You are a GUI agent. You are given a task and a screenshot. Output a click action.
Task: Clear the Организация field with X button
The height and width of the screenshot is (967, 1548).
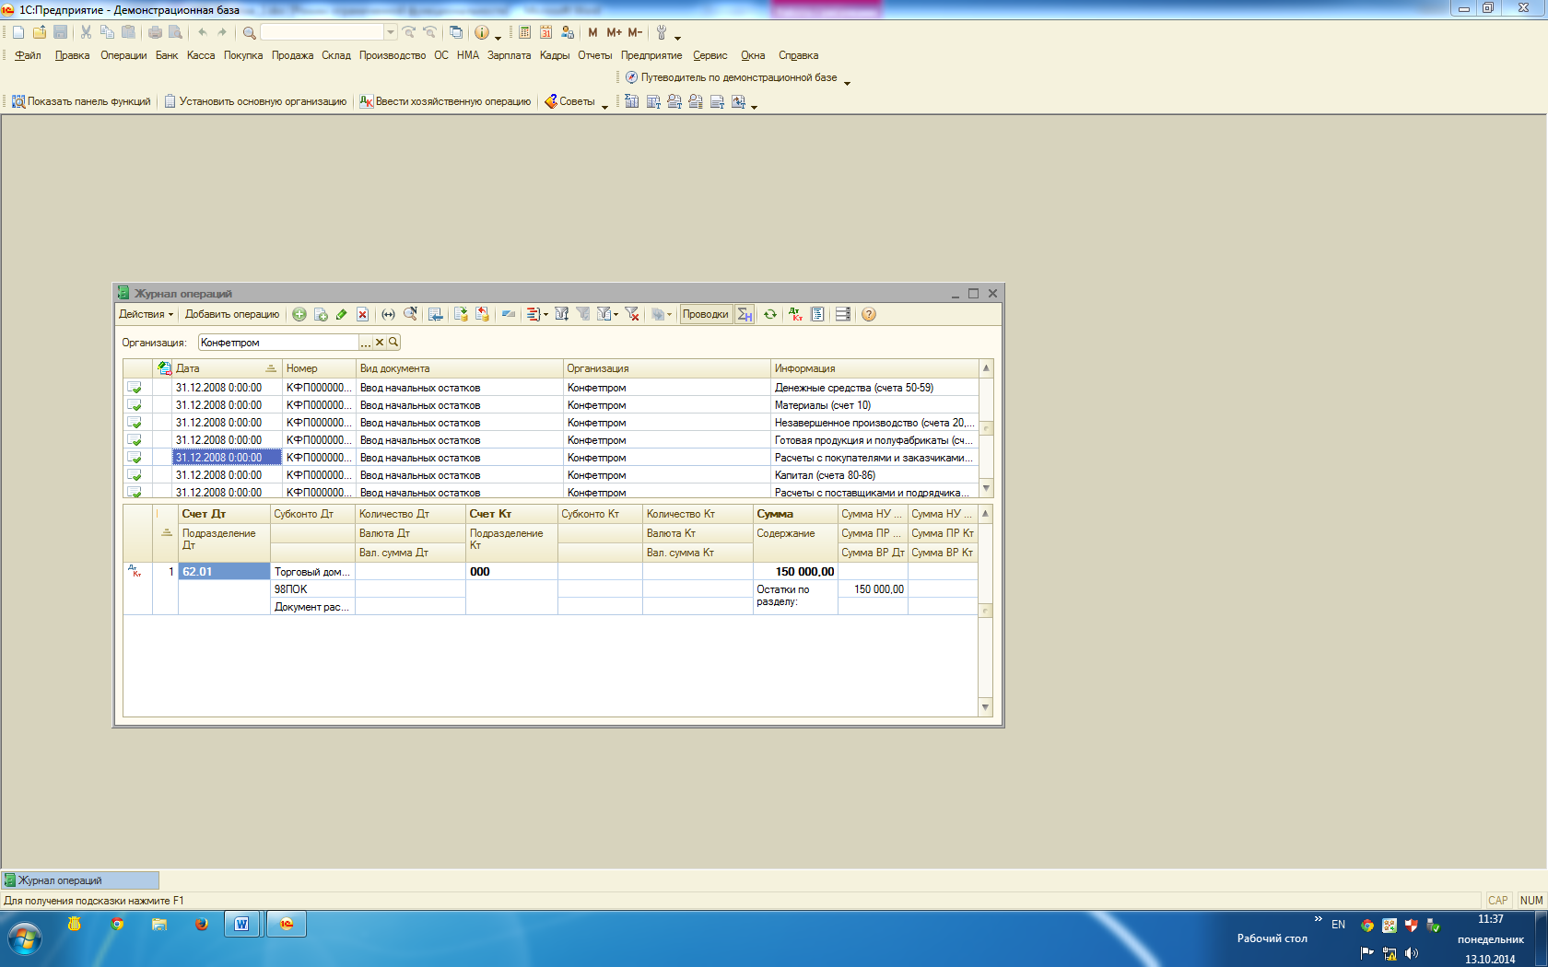click(379, 343)
